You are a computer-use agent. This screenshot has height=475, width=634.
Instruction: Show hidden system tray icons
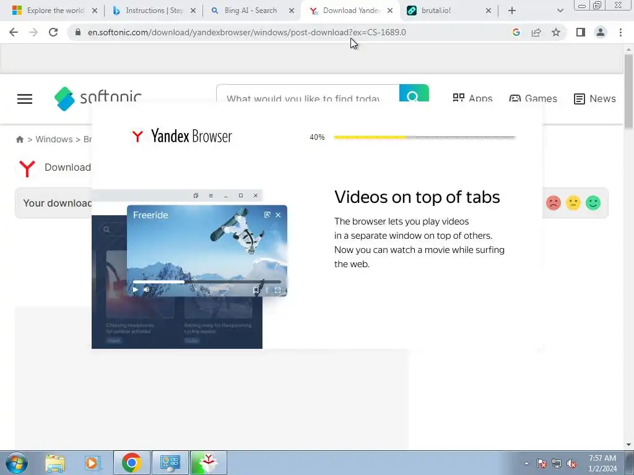tap(526, 463)
